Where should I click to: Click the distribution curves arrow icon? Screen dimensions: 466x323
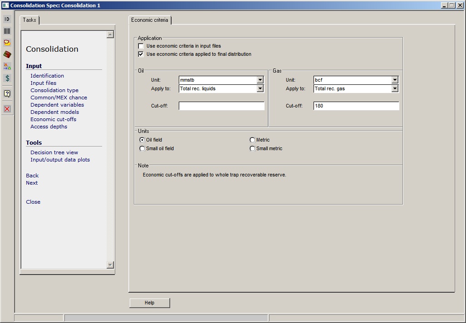pyautogui.click(x=7, y=66)
